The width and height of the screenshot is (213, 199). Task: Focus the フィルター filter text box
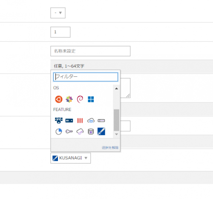point(86,77)
